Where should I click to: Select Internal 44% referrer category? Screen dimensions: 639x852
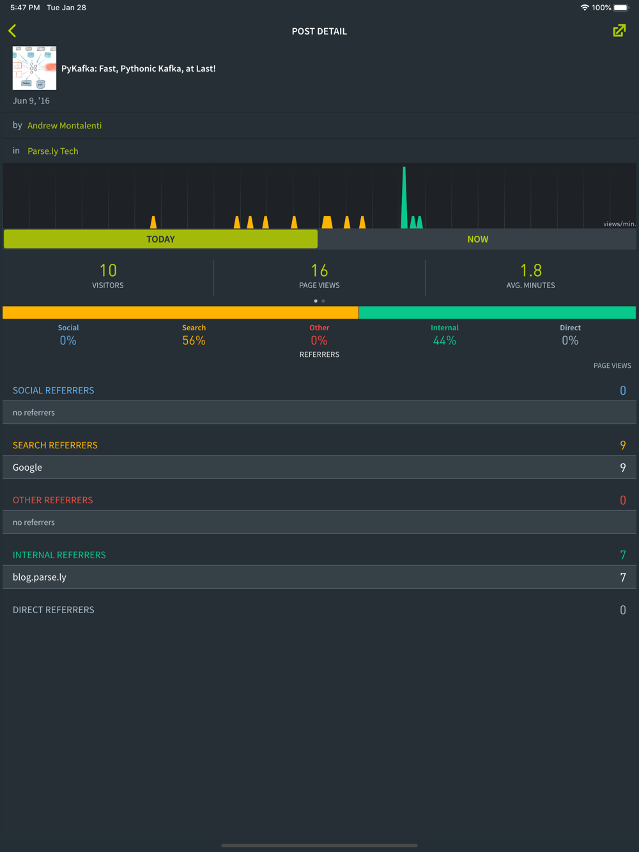pyautogui.click(x=445, y=335)
